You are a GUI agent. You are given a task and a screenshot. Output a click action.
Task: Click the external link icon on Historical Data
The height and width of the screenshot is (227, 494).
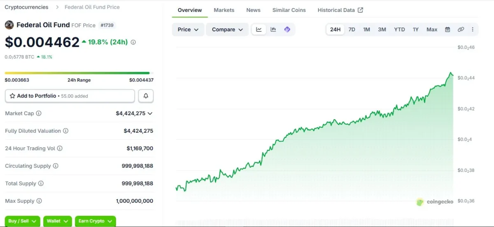[361, 10]
